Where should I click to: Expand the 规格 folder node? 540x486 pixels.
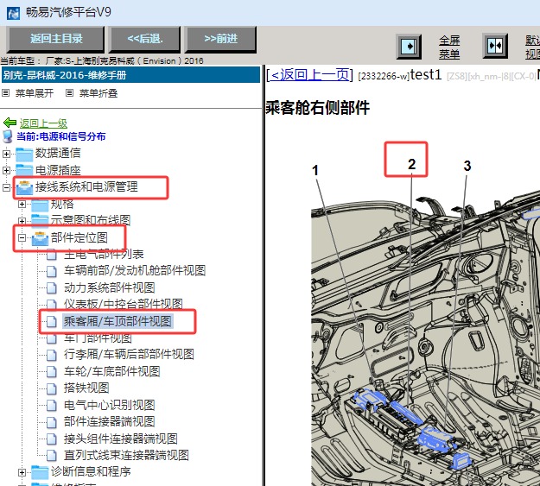click(22, 205)
